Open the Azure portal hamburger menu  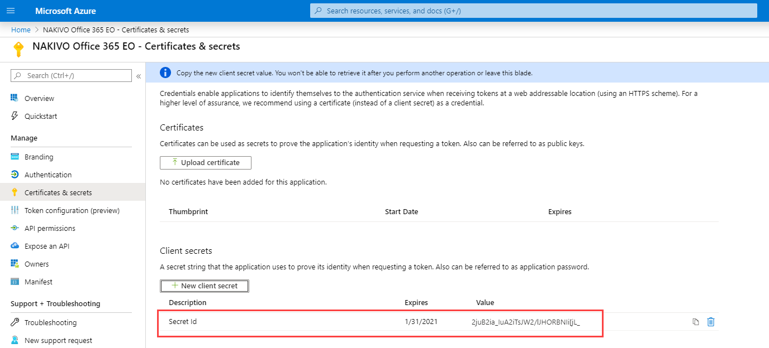click(x=11, y=11)
